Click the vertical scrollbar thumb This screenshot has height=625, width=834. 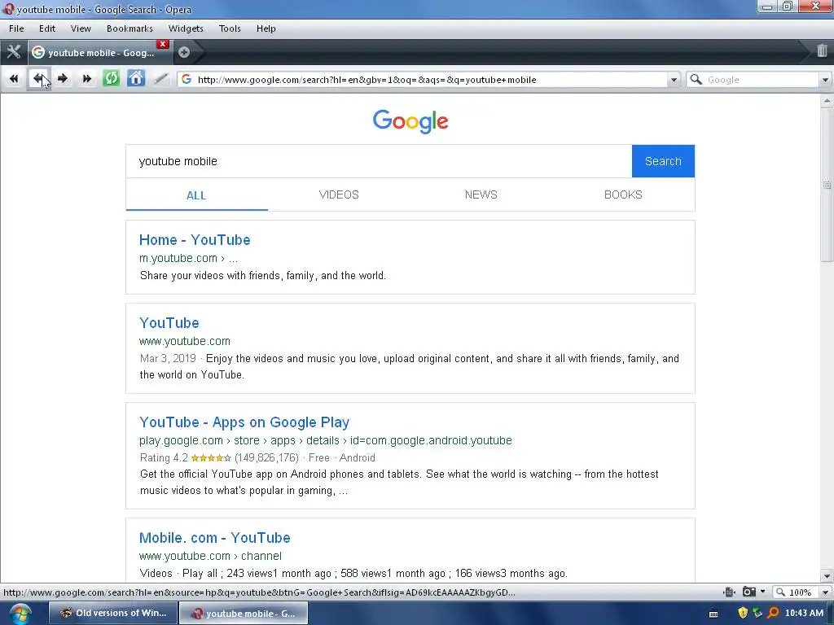[827, 184]
